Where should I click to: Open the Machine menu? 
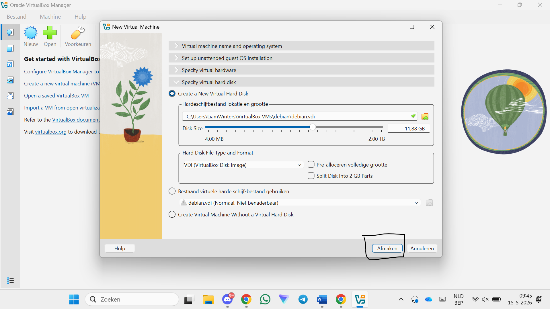pyautogui.click(x=50, y=17)
